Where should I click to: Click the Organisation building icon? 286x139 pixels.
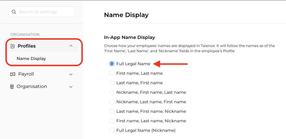tap(12, 87)
